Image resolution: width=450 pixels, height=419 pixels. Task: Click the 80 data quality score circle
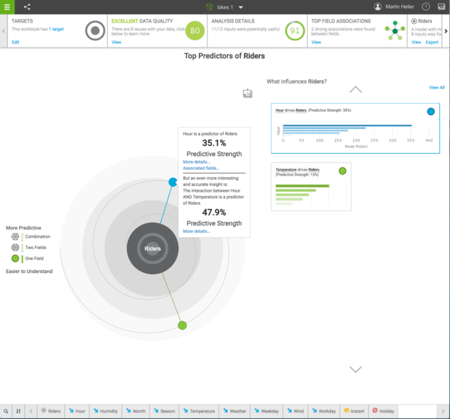[x=195, y=30]
